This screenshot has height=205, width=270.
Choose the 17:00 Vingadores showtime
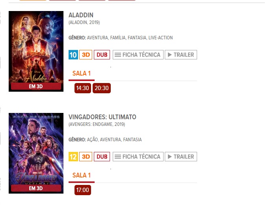83,190
